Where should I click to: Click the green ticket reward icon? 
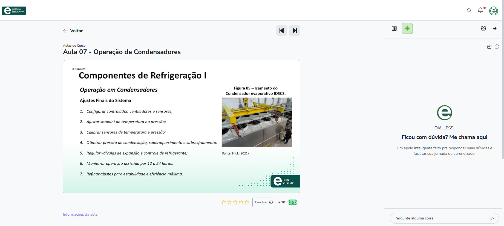point(292,202)
